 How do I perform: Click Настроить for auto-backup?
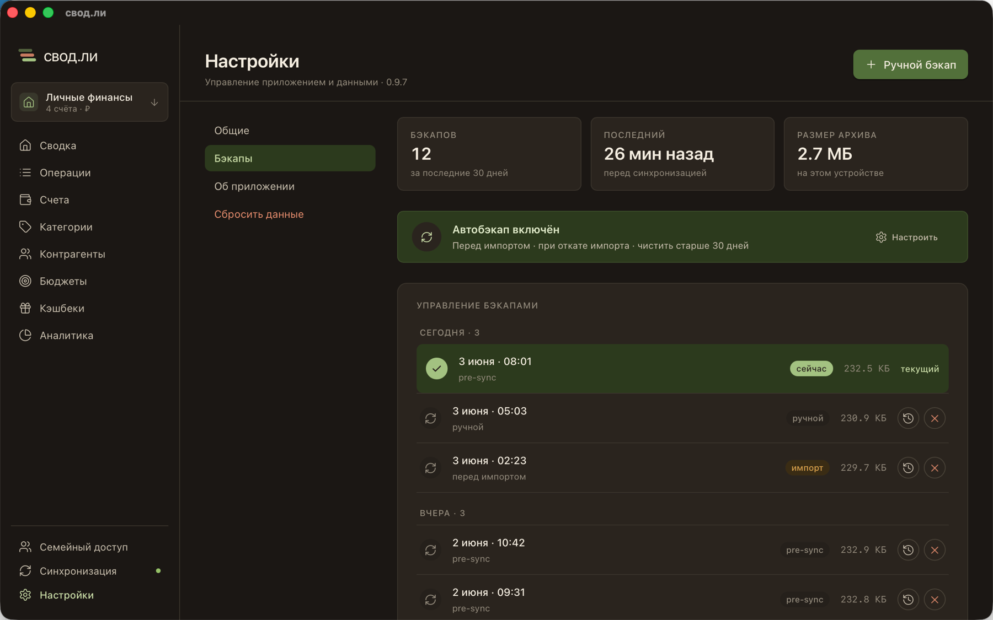[907, 237]
